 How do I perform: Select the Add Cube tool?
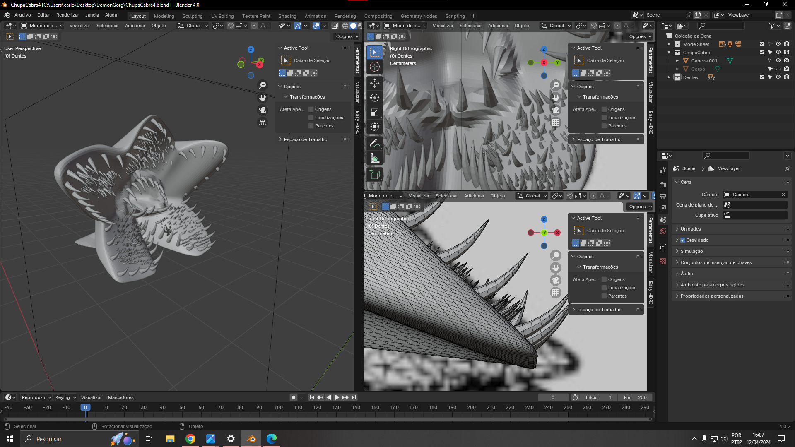(374, 174)
